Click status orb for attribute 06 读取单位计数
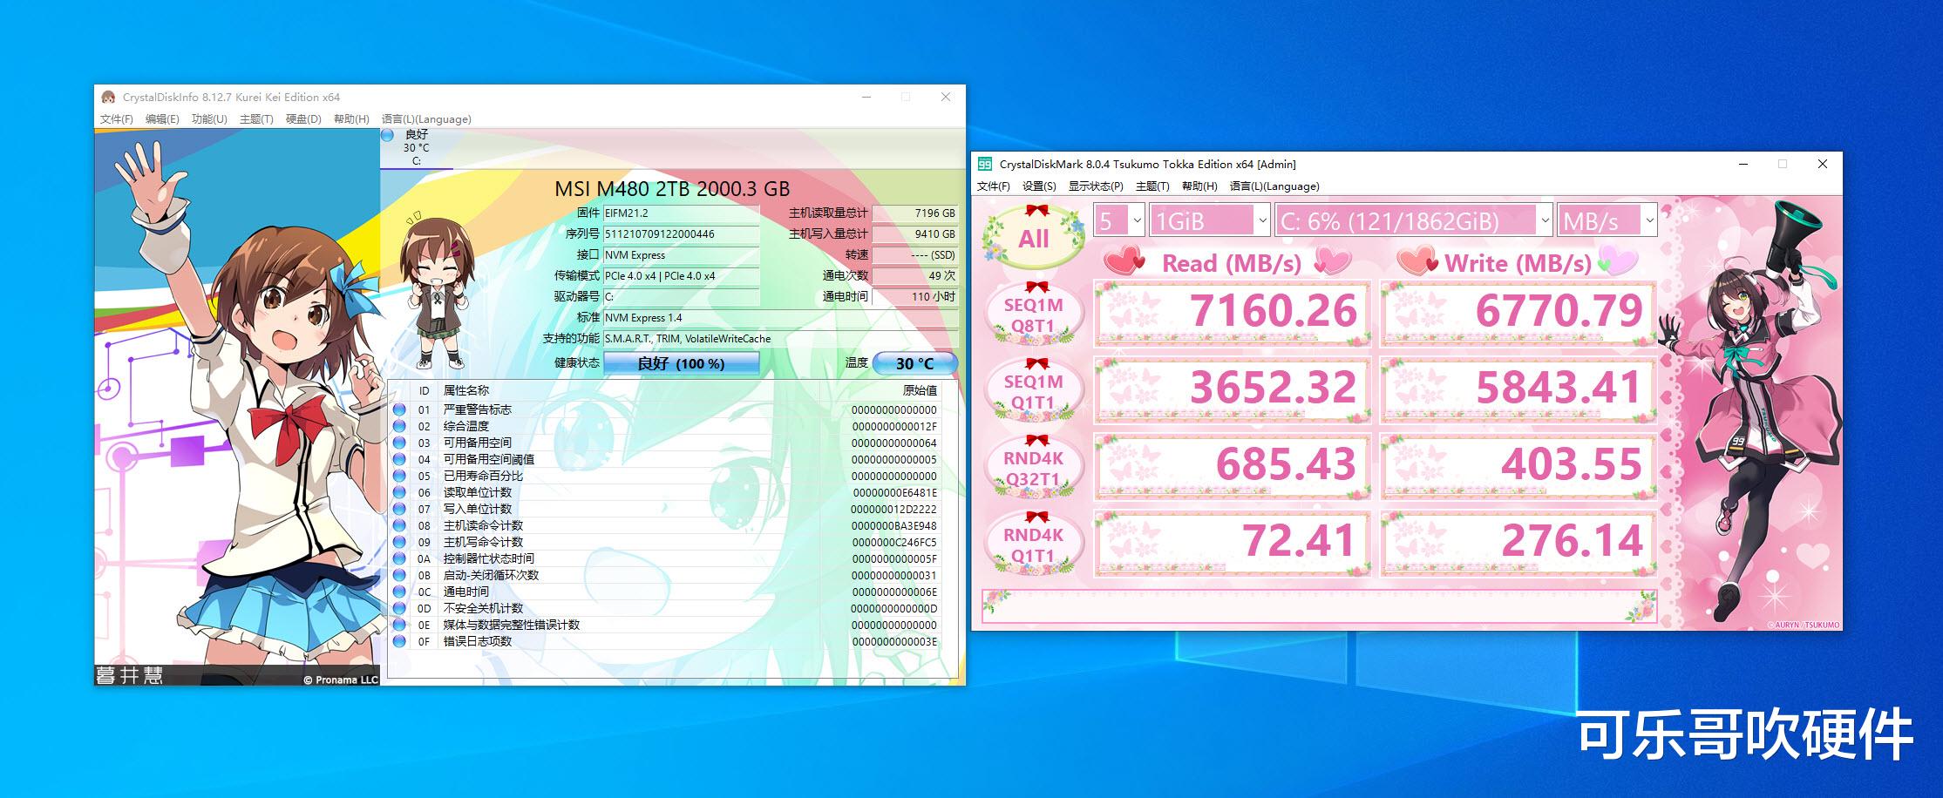The image size is (1943, 798). coord(399,492)
